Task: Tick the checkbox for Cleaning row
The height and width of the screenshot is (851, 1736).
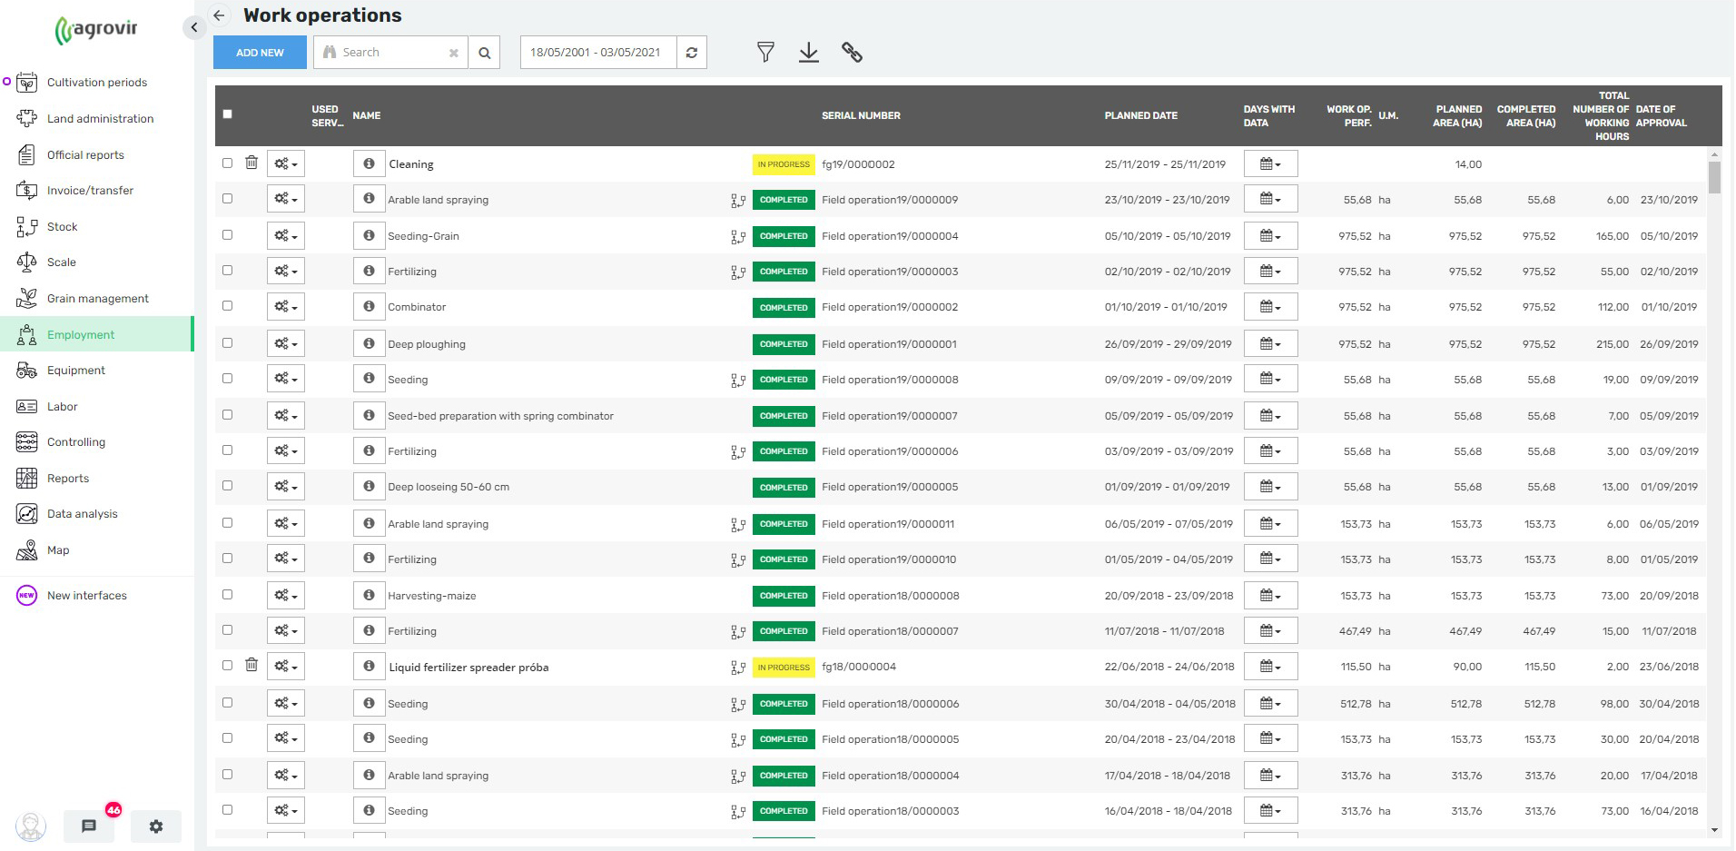Action: click(227, 163)
